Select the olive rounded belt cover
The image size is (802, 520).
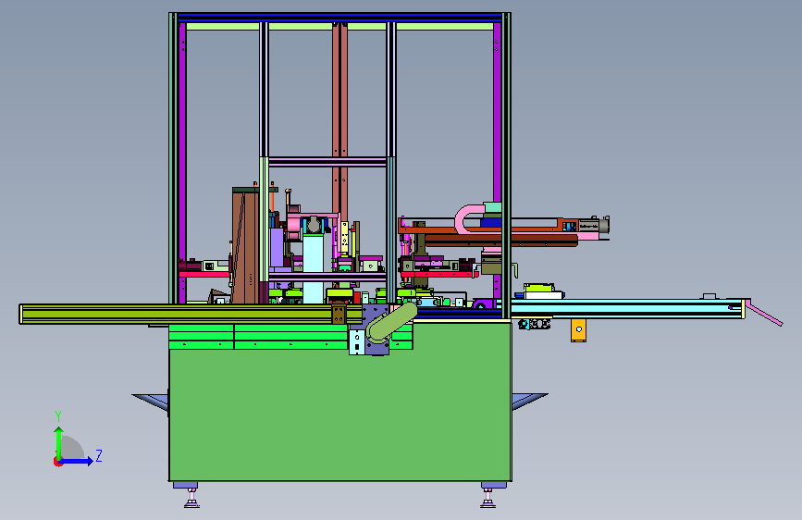point(392,322)
